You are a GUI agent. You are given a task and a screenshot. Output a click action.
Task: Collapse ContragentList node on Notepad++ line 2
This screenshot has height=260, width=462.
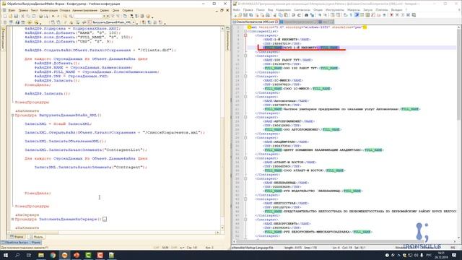245,31
